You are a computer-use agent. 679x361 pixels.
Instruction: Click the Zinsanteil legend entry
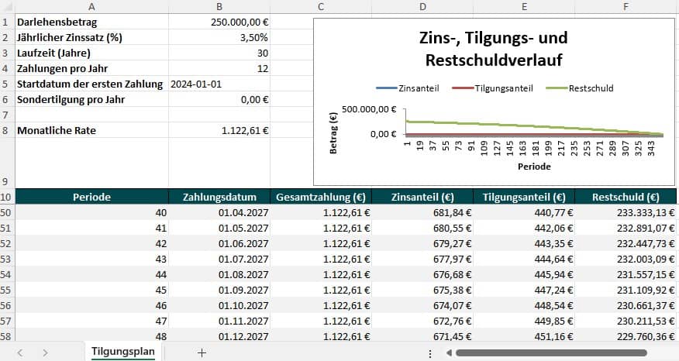pyautogui.click(x=408, y=88)
